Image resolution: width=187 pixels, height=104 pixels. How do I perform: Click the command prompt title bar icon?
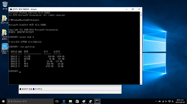tap(11, 9)
